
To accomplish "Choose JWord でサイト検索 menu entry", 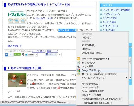I will pyautogui.click(x=91, y=95).
